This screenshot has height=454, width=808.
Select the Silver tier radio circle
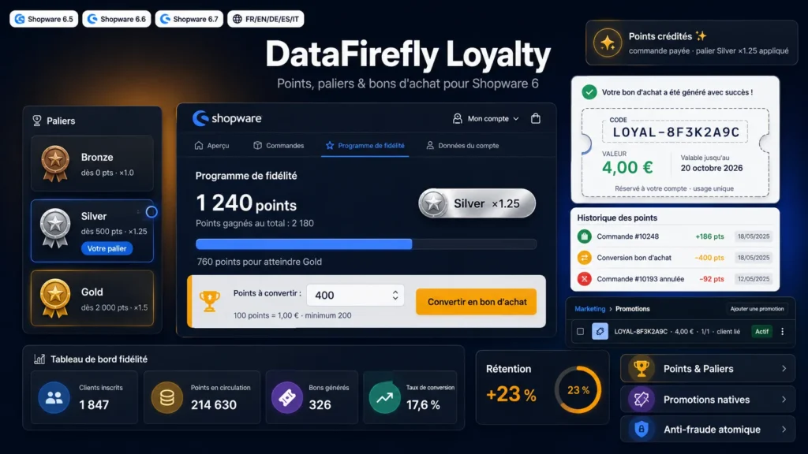151,212
